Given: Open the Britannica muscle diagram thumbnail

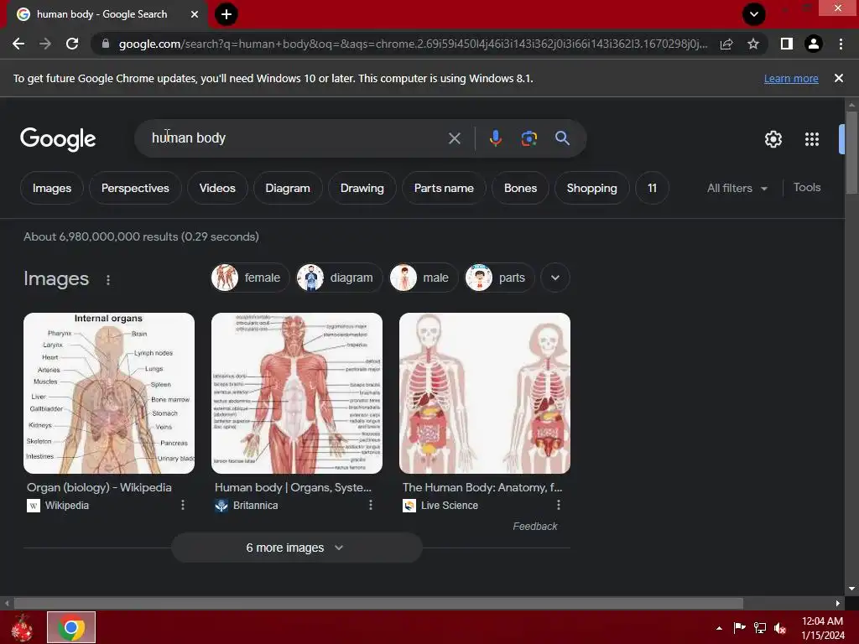Looking at the screenshot, I should 297,393.
